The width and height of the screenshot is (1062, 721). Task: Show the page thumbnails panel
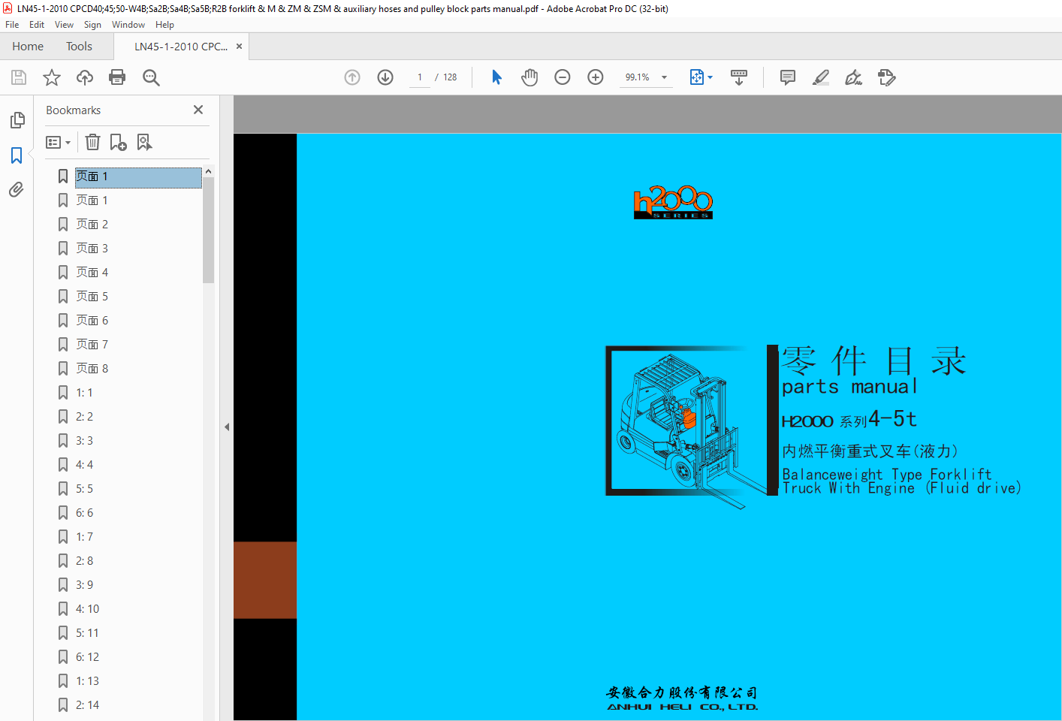click(17, 120)
